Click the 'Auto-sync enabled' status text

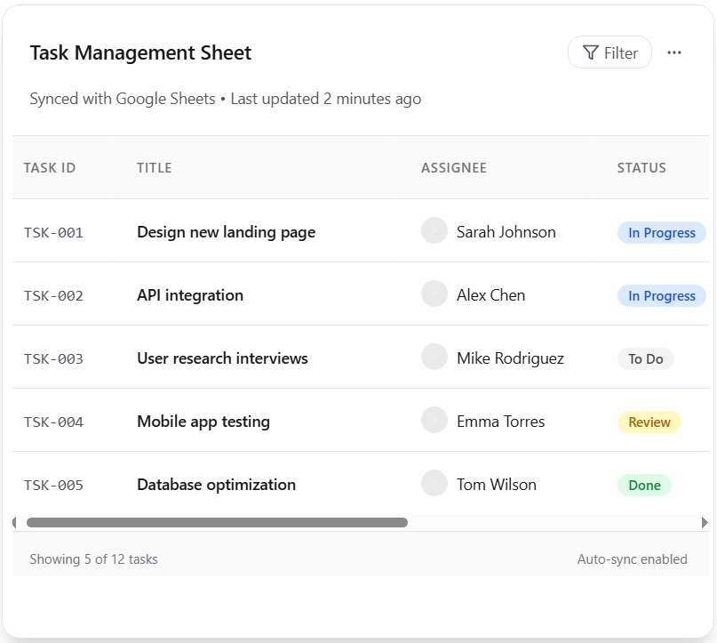pyautogui.click(x=632, y=559)
